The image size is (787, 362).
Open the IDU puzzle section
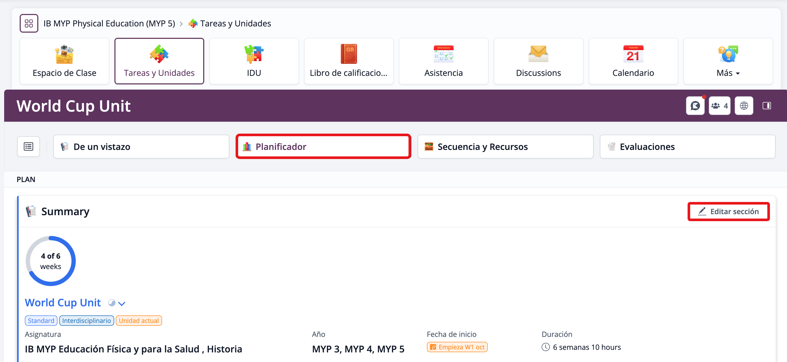254,61
